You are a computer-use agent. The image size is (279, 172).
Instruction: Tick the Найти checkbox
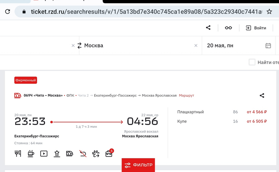click(252, 62)
